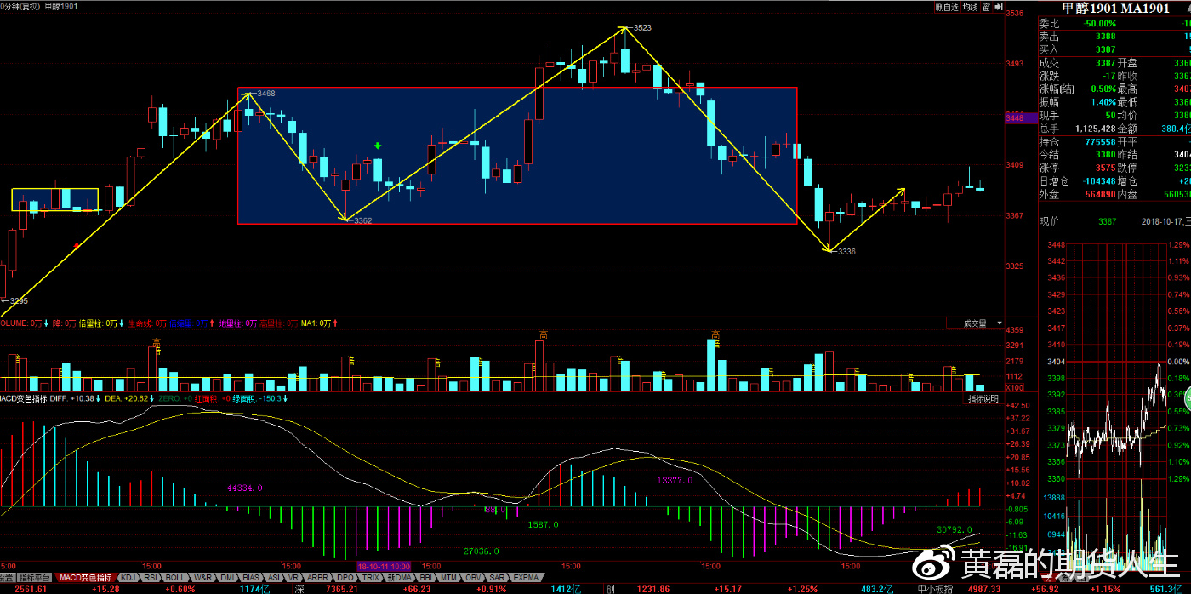This screenshot has width=1191, height=594.
Task: Click the 指标说明 button
Action: tap(983, 399)
